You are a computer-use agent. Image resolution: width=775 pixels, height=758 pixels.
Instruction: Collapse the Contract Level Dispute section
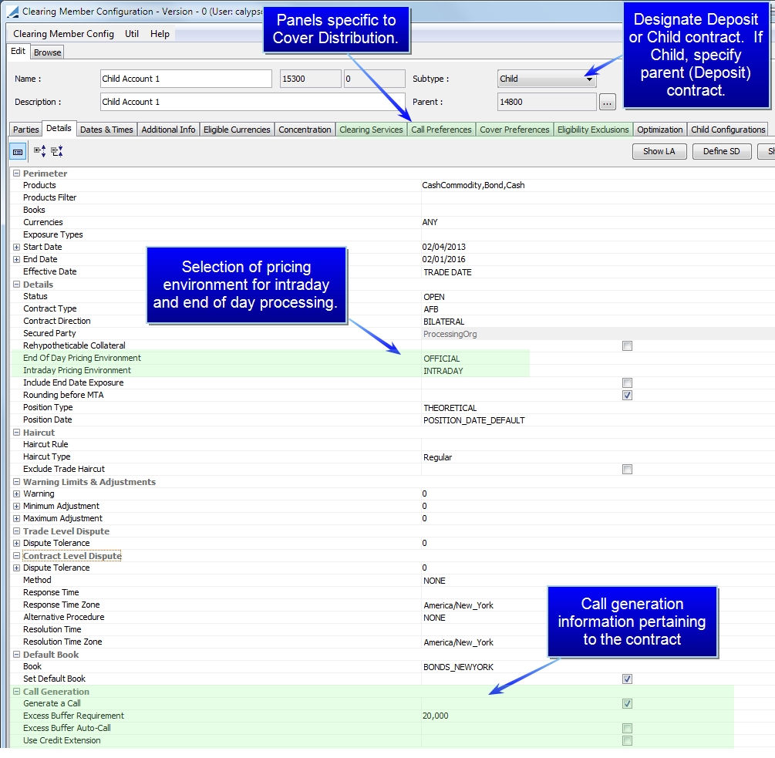[16, 556]
